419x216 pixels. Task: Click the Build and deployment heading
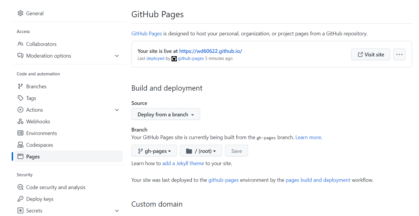(x=167, y=88)
